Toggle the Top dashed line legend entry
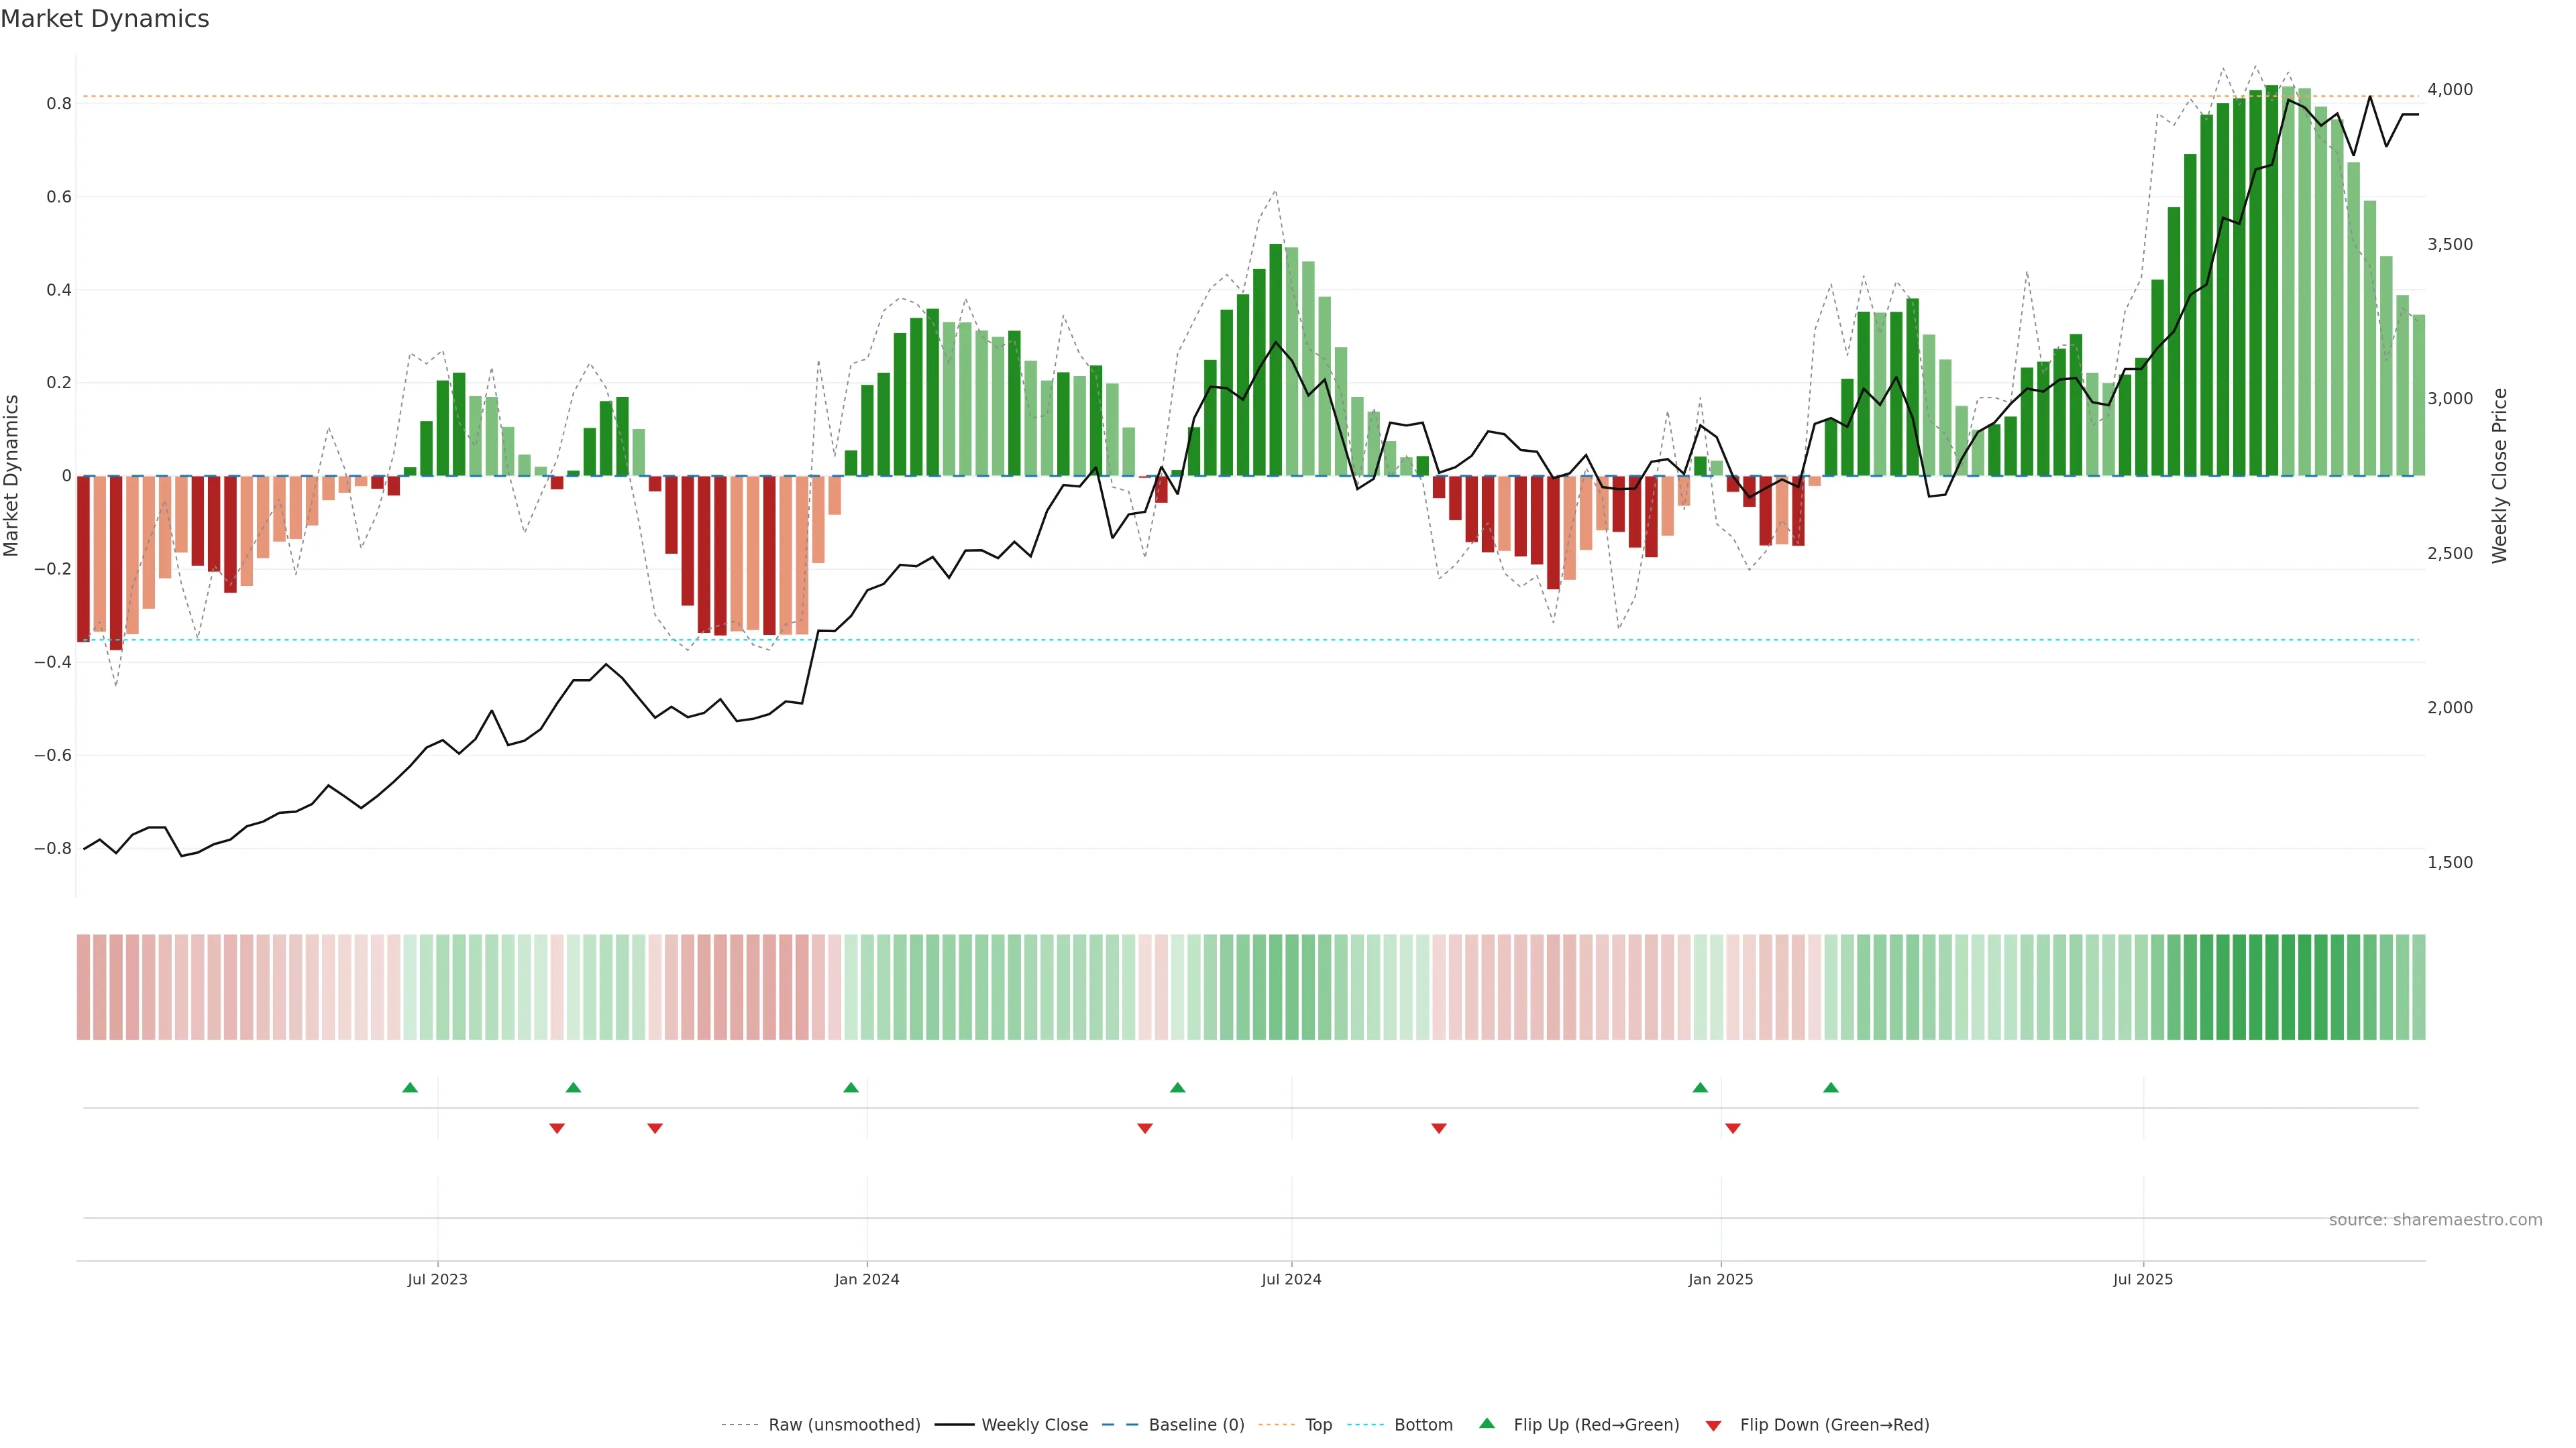Viewport: 2576px width, 1448px height. 1318,1424
